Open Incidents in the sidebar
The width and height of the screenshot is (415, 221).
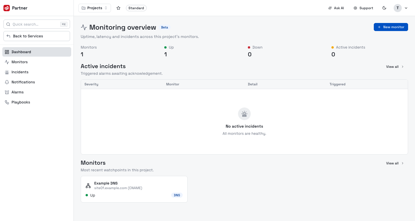pos(37,72)
